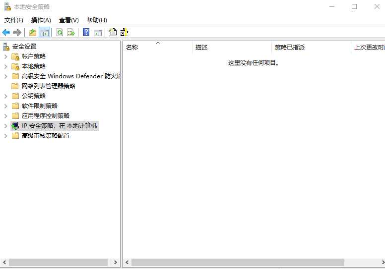Screen dimensions: 385x269
Task: Select 帐户策略 in the tree
Action: (x=34, y=56)
